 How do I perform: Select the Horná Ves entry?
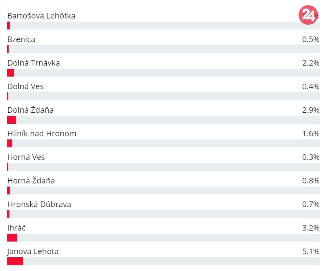[26, 157]
